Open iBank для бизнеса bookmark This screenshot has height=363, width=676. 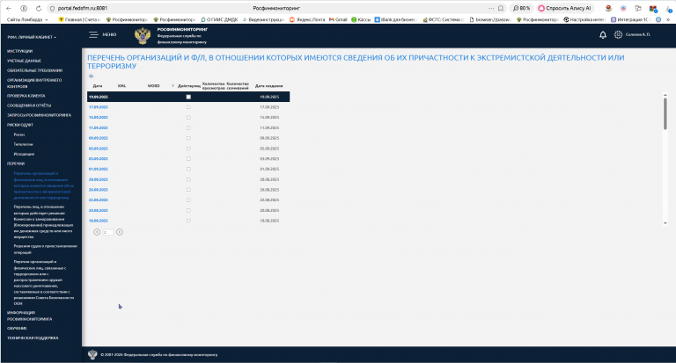(396, 19)
